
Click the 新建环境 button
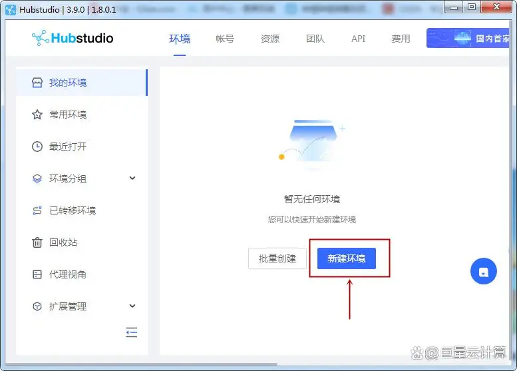pos(347,258)
